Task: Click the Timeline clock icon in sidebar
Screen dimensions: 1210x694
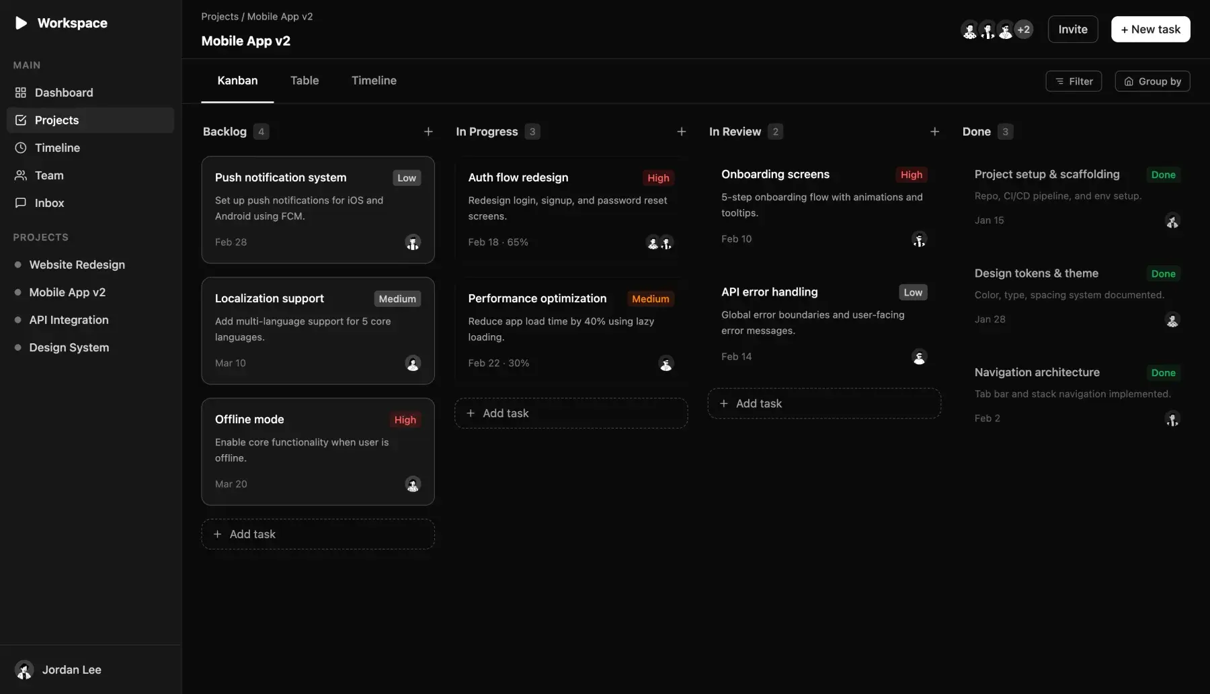Action: (21, 148)
